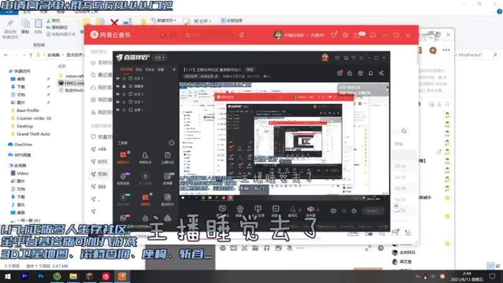
Task: Open 弹幕助手 tool in the streaming toolbox
Action: (x=123, y=158)
